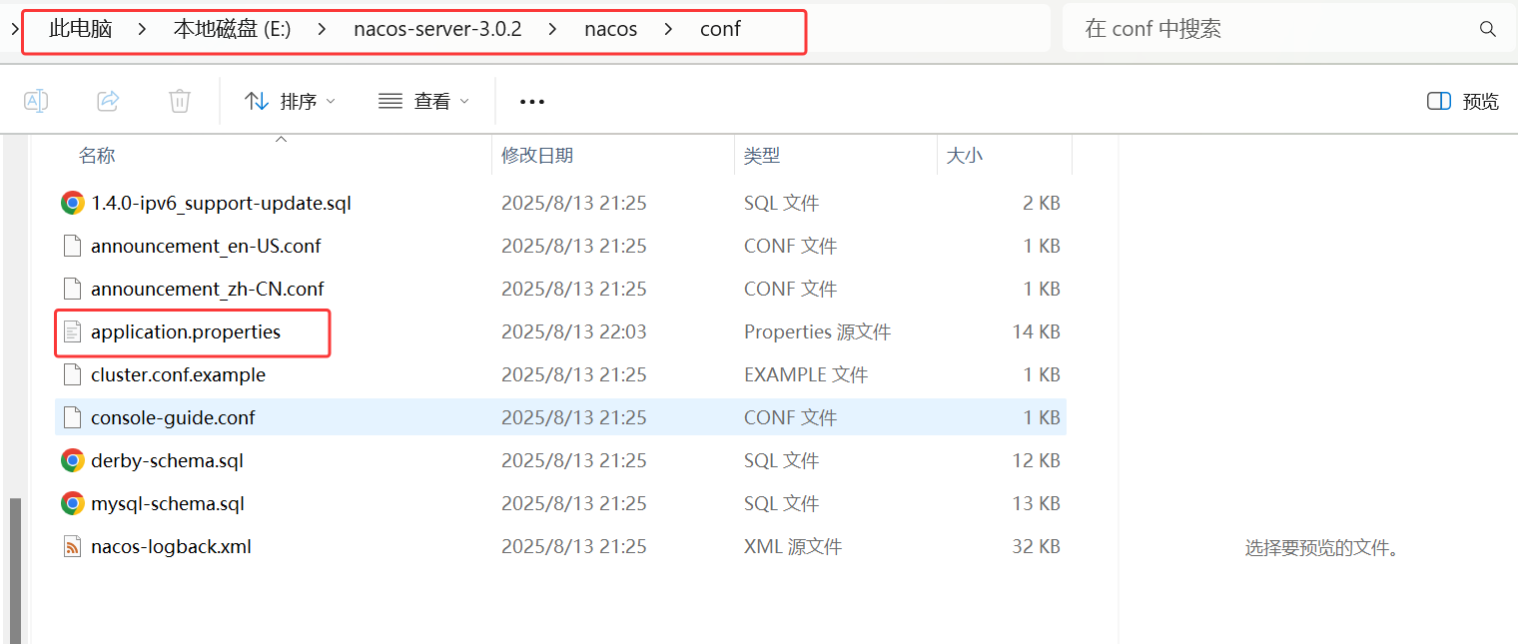Click Chrome icon of mysql-schema.sql
The height and width of the screenshot is (644, 1518).
(72, 503)
